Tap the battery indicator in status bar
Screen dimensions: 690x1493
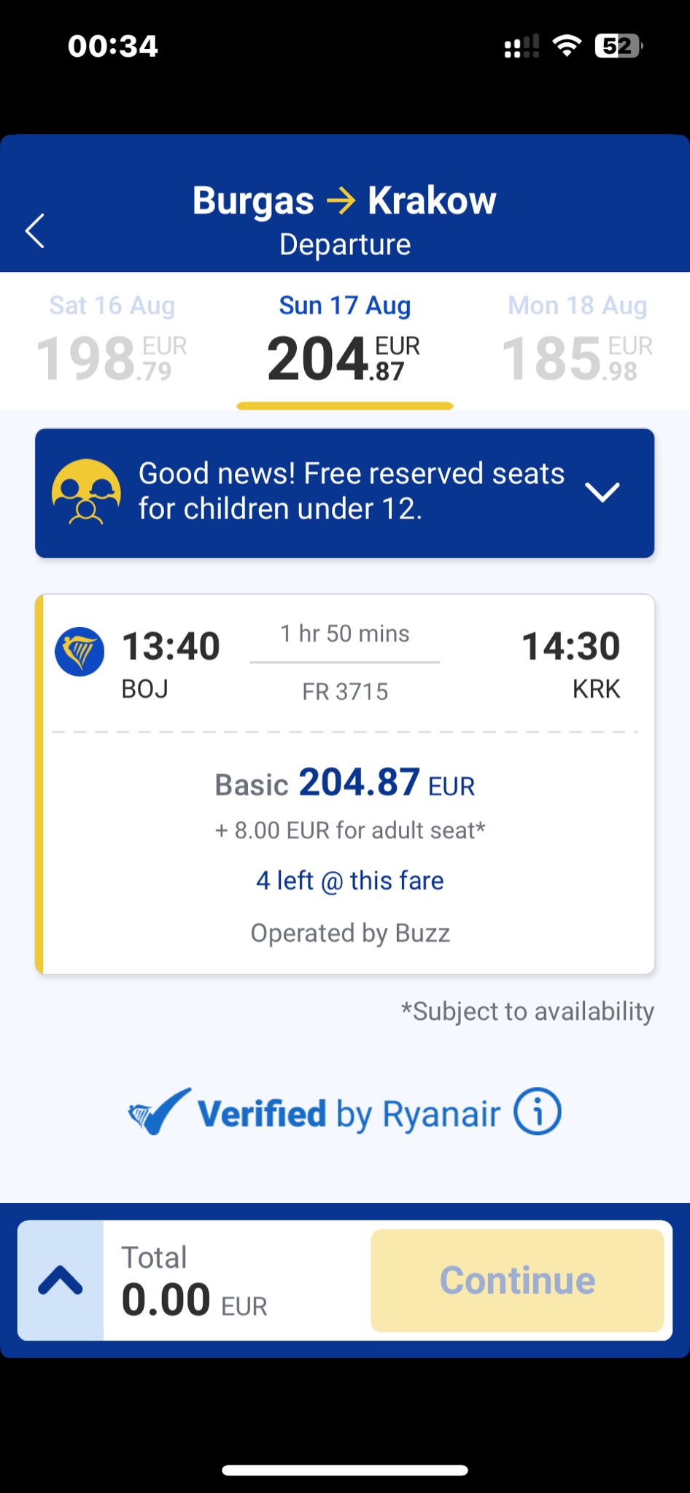tap(619, 46)
